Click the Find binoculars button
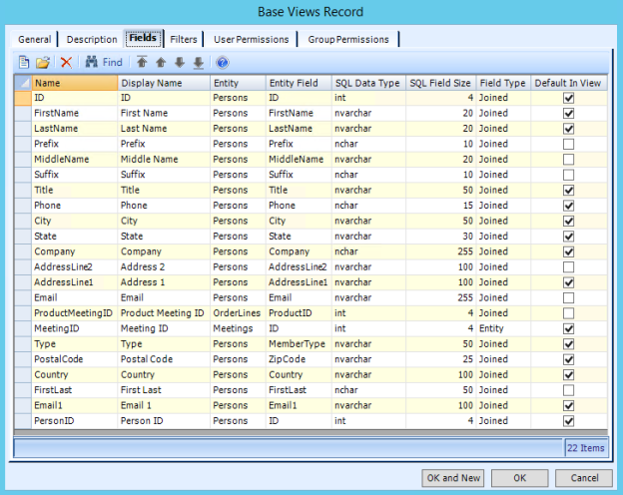The width and height of the screenshot is (623, 495). pyautogui.click(x=104, y=62)
